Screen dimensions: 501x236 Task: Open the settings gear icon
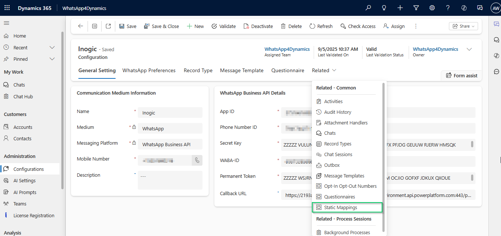[432, 8]
